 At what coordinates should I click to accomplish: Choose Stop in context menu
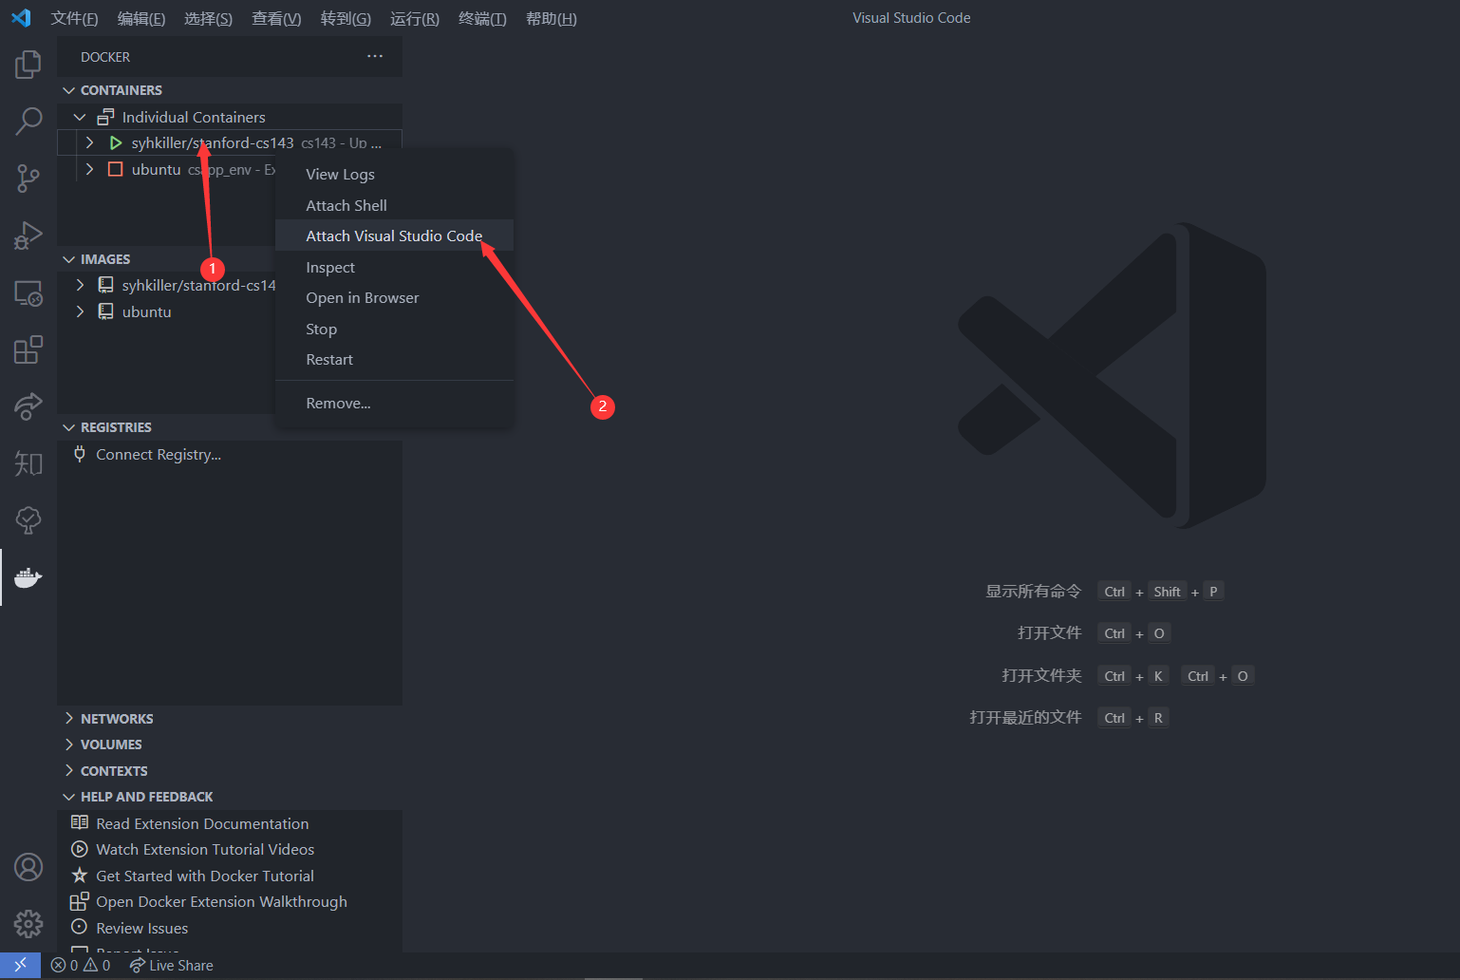point(394,329)
